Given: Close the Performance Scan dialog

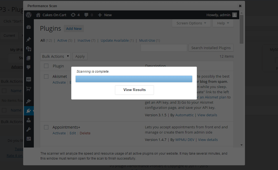Looking at the screenshot, I should coord(240,6).
